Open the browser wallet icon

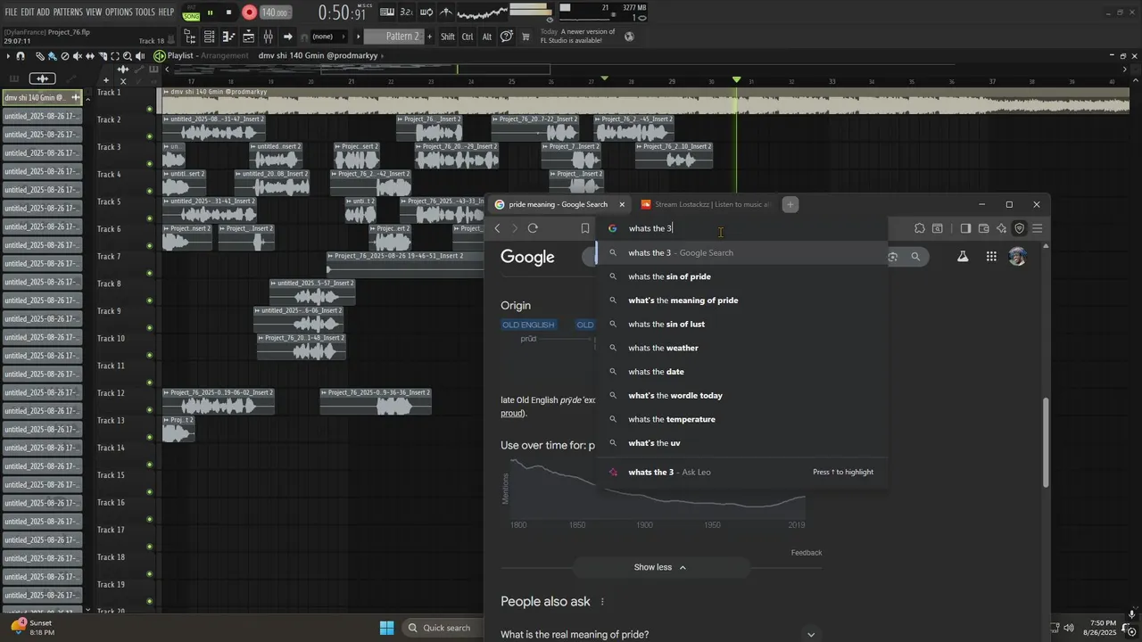pyautogui.click(x=983, y=228)
